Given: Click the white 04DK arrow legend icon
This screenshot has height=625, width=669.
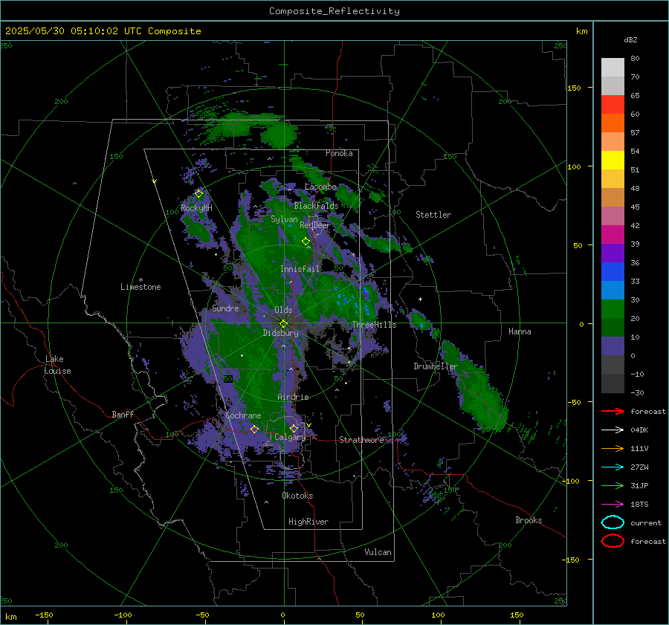Looking at the screenshot, I should pos(613,430).
